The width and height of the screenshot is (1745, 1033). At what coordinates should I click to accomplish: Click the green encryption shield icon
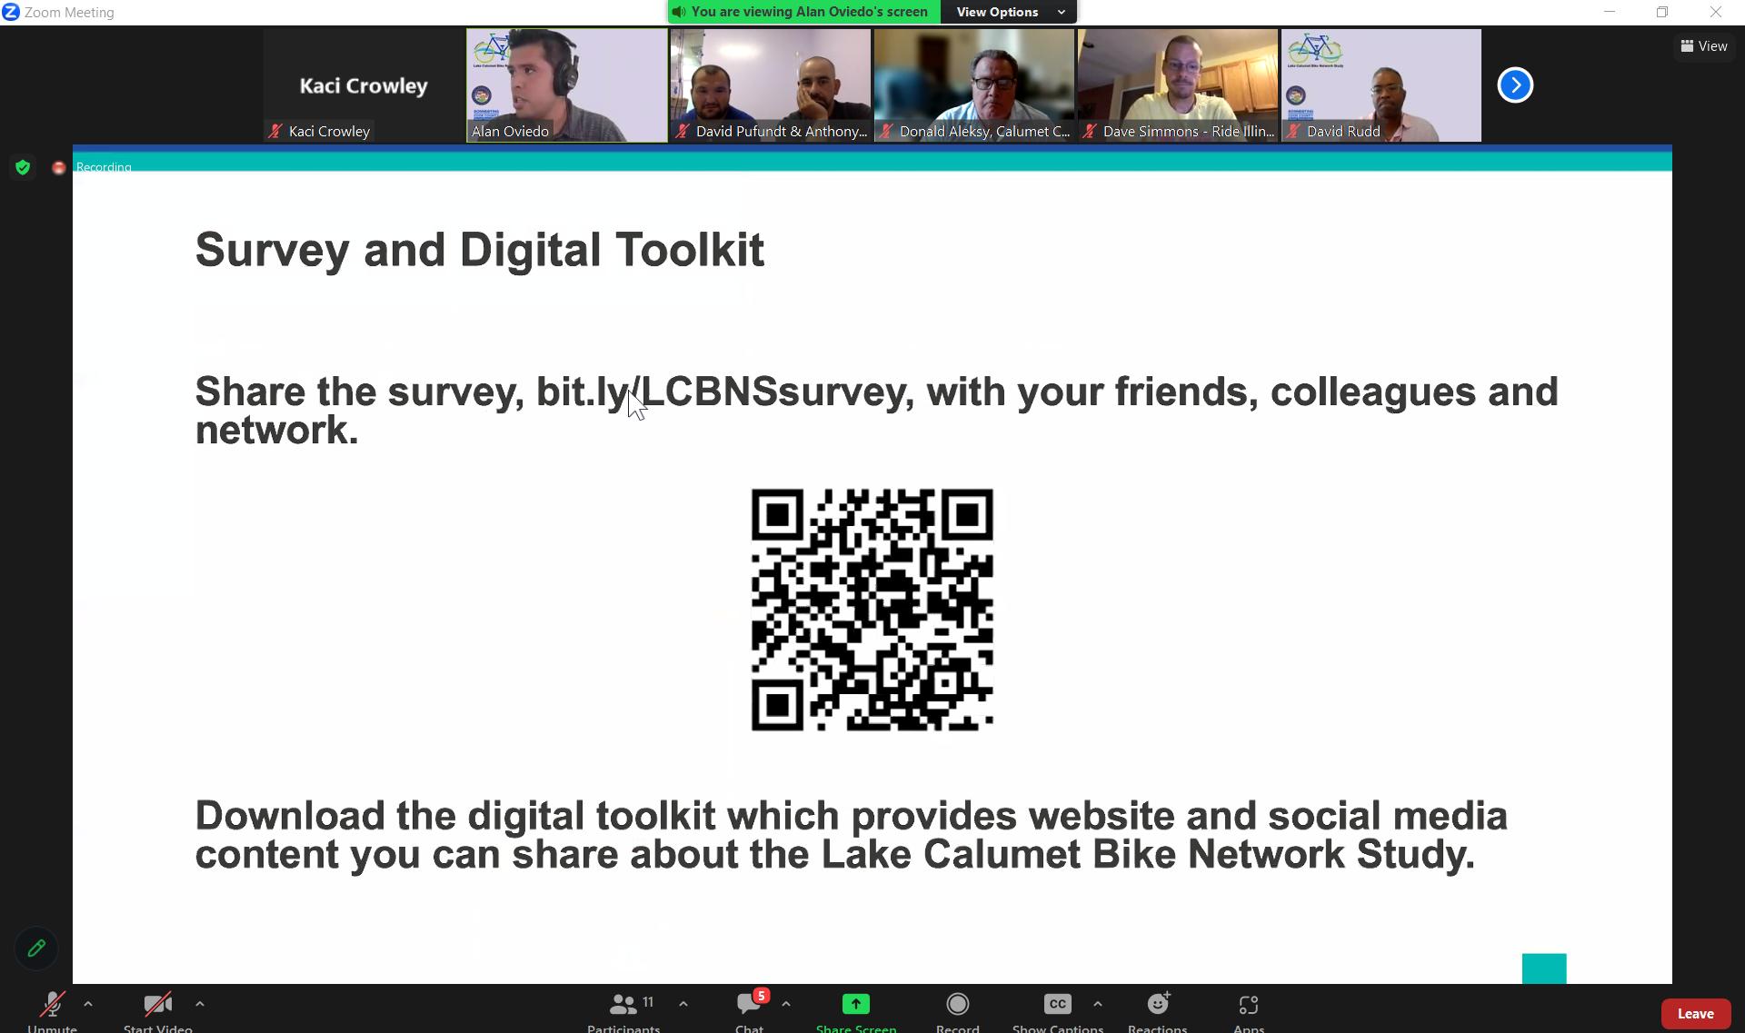pos(23,167)
